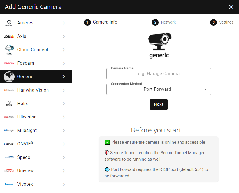Click the 'Before you start...' heading

pos(159,130)
